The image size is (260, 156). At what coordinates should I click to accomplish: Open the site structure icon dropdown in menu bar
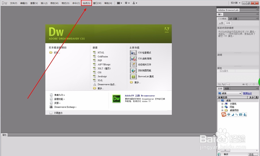coord(135,3)
